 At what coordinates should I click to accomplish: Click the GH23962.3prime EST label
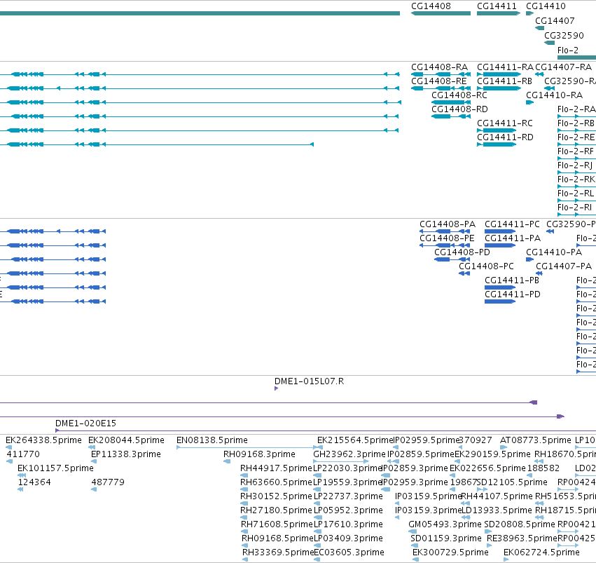coord(349,454)
